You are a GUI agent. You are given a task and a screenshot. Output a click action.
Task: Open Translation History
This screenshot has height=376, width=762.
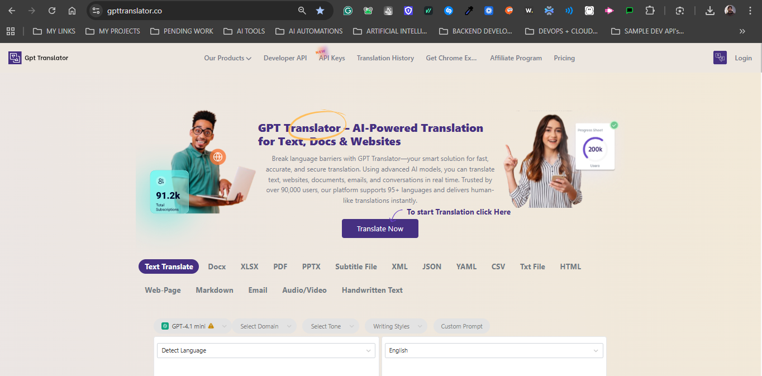tap(385, 58)
